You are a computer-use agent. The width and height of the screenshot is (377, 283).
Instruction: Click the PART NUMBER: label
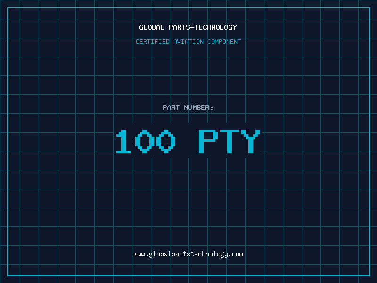click(x=188, y=108)
